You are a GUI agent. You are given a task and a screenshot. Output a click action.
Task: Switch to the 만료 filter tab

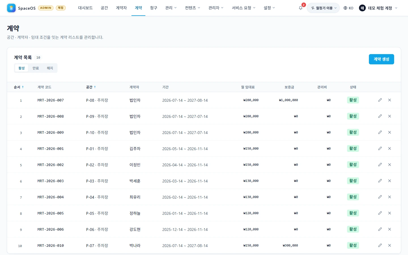point(36,68)
